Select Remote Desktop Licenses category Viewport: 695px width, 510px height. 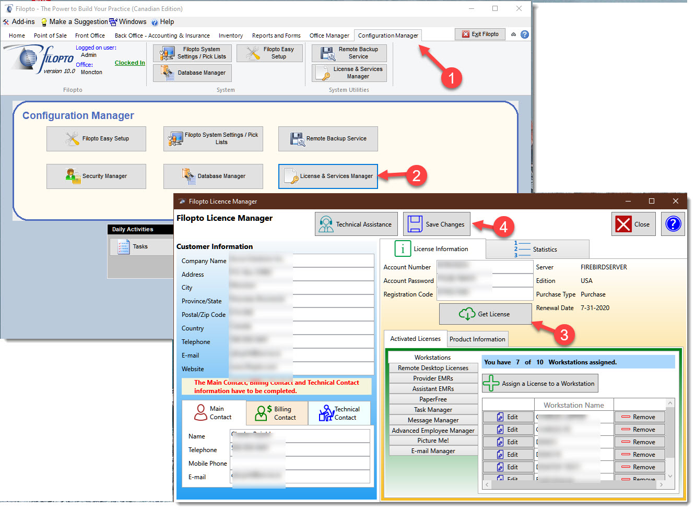coord(433,368)
